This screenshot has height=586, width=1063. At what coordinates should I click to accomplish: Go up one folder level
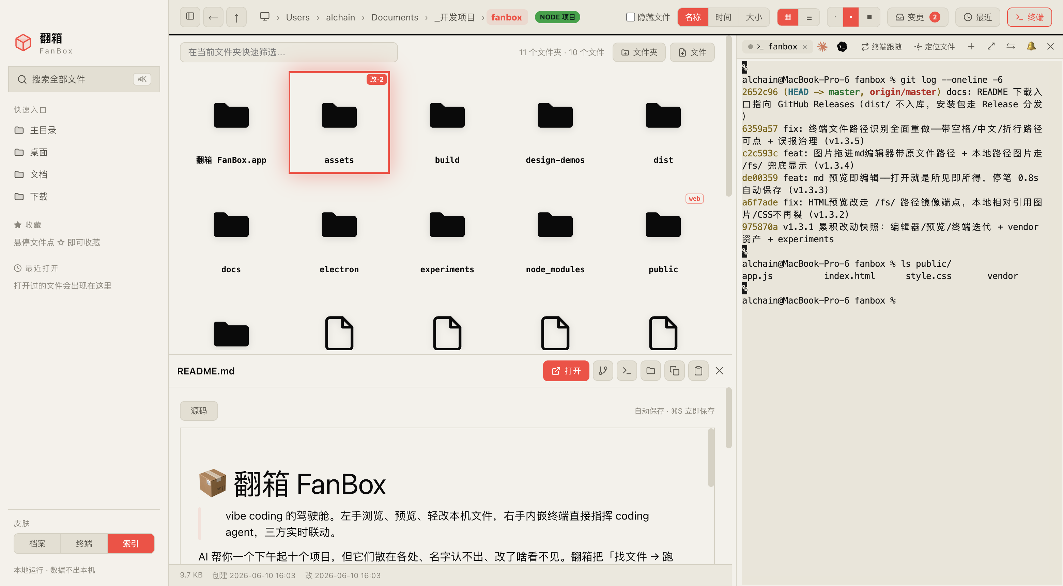[236, 17]
